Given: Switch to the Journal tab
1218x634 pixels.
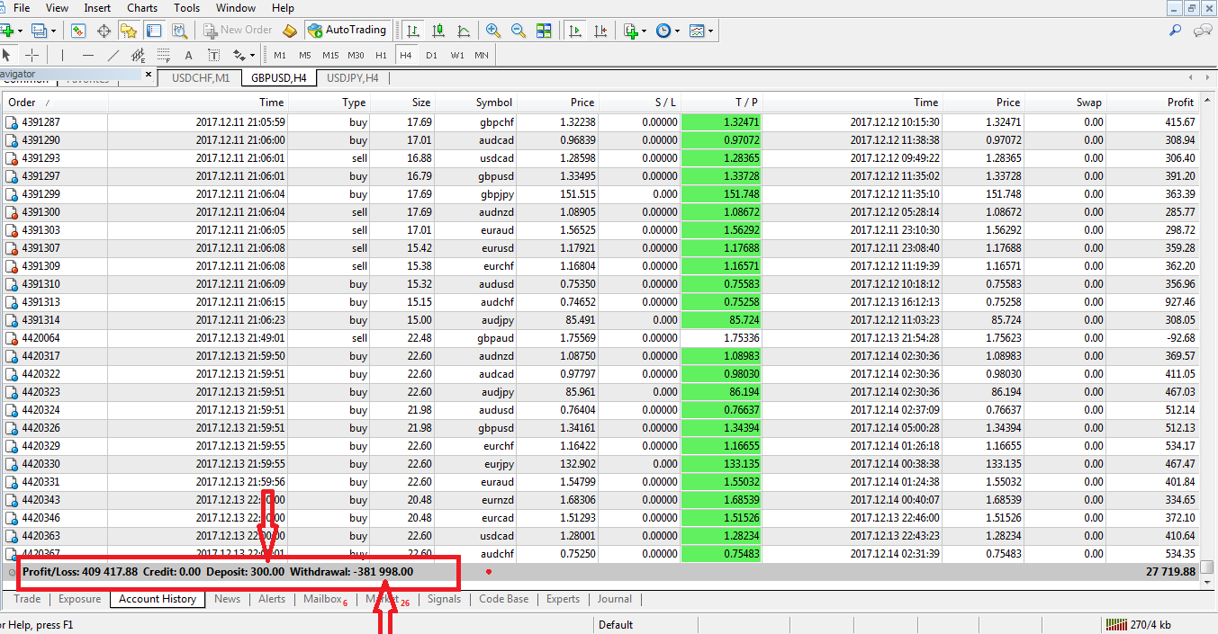Looking at the screenshot, I should tap(614, 599).
